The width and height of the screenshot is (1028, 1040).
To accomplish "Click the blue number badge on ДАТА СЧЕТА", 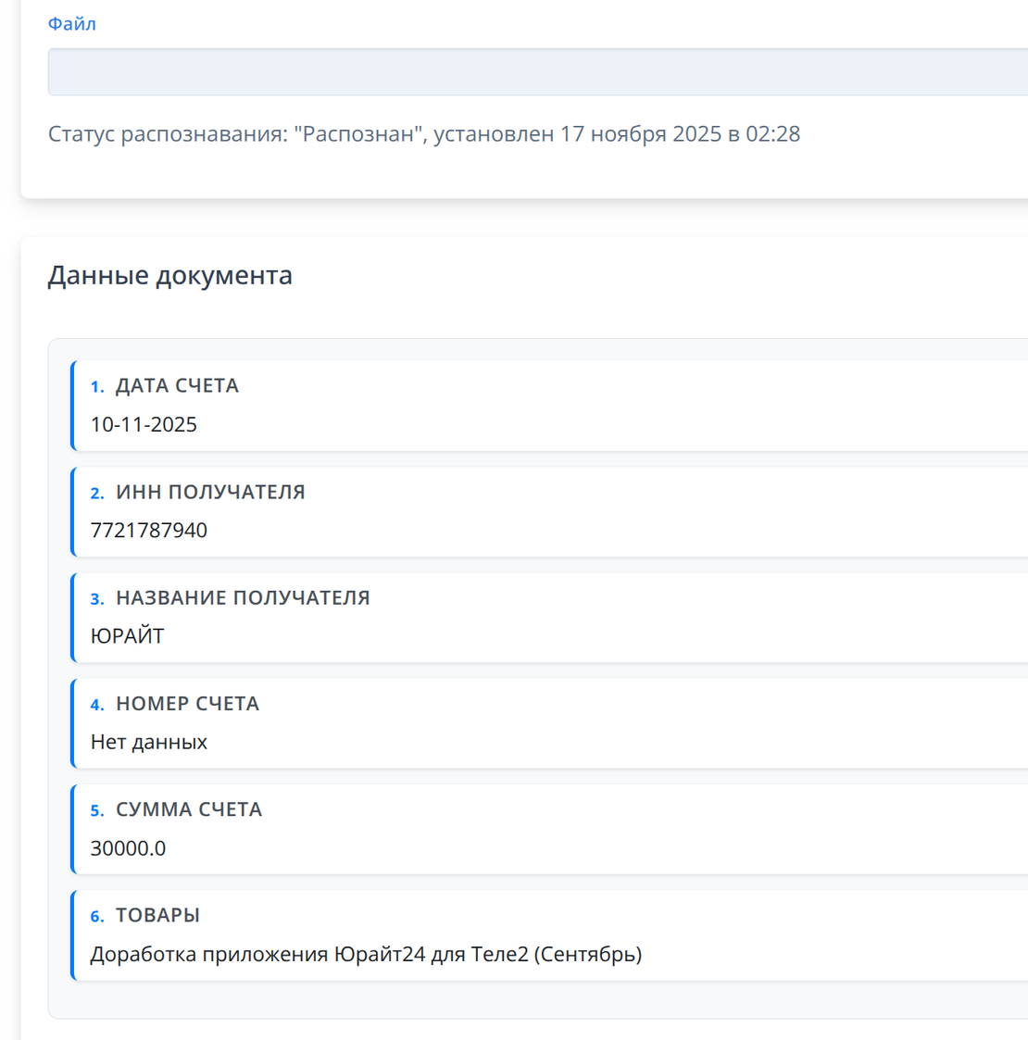I will 97,386.
